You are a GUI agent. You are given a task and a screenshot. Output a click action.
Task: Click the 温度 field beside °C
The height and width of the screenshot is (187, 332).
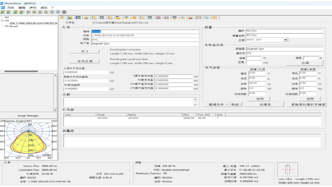[254, 58]
